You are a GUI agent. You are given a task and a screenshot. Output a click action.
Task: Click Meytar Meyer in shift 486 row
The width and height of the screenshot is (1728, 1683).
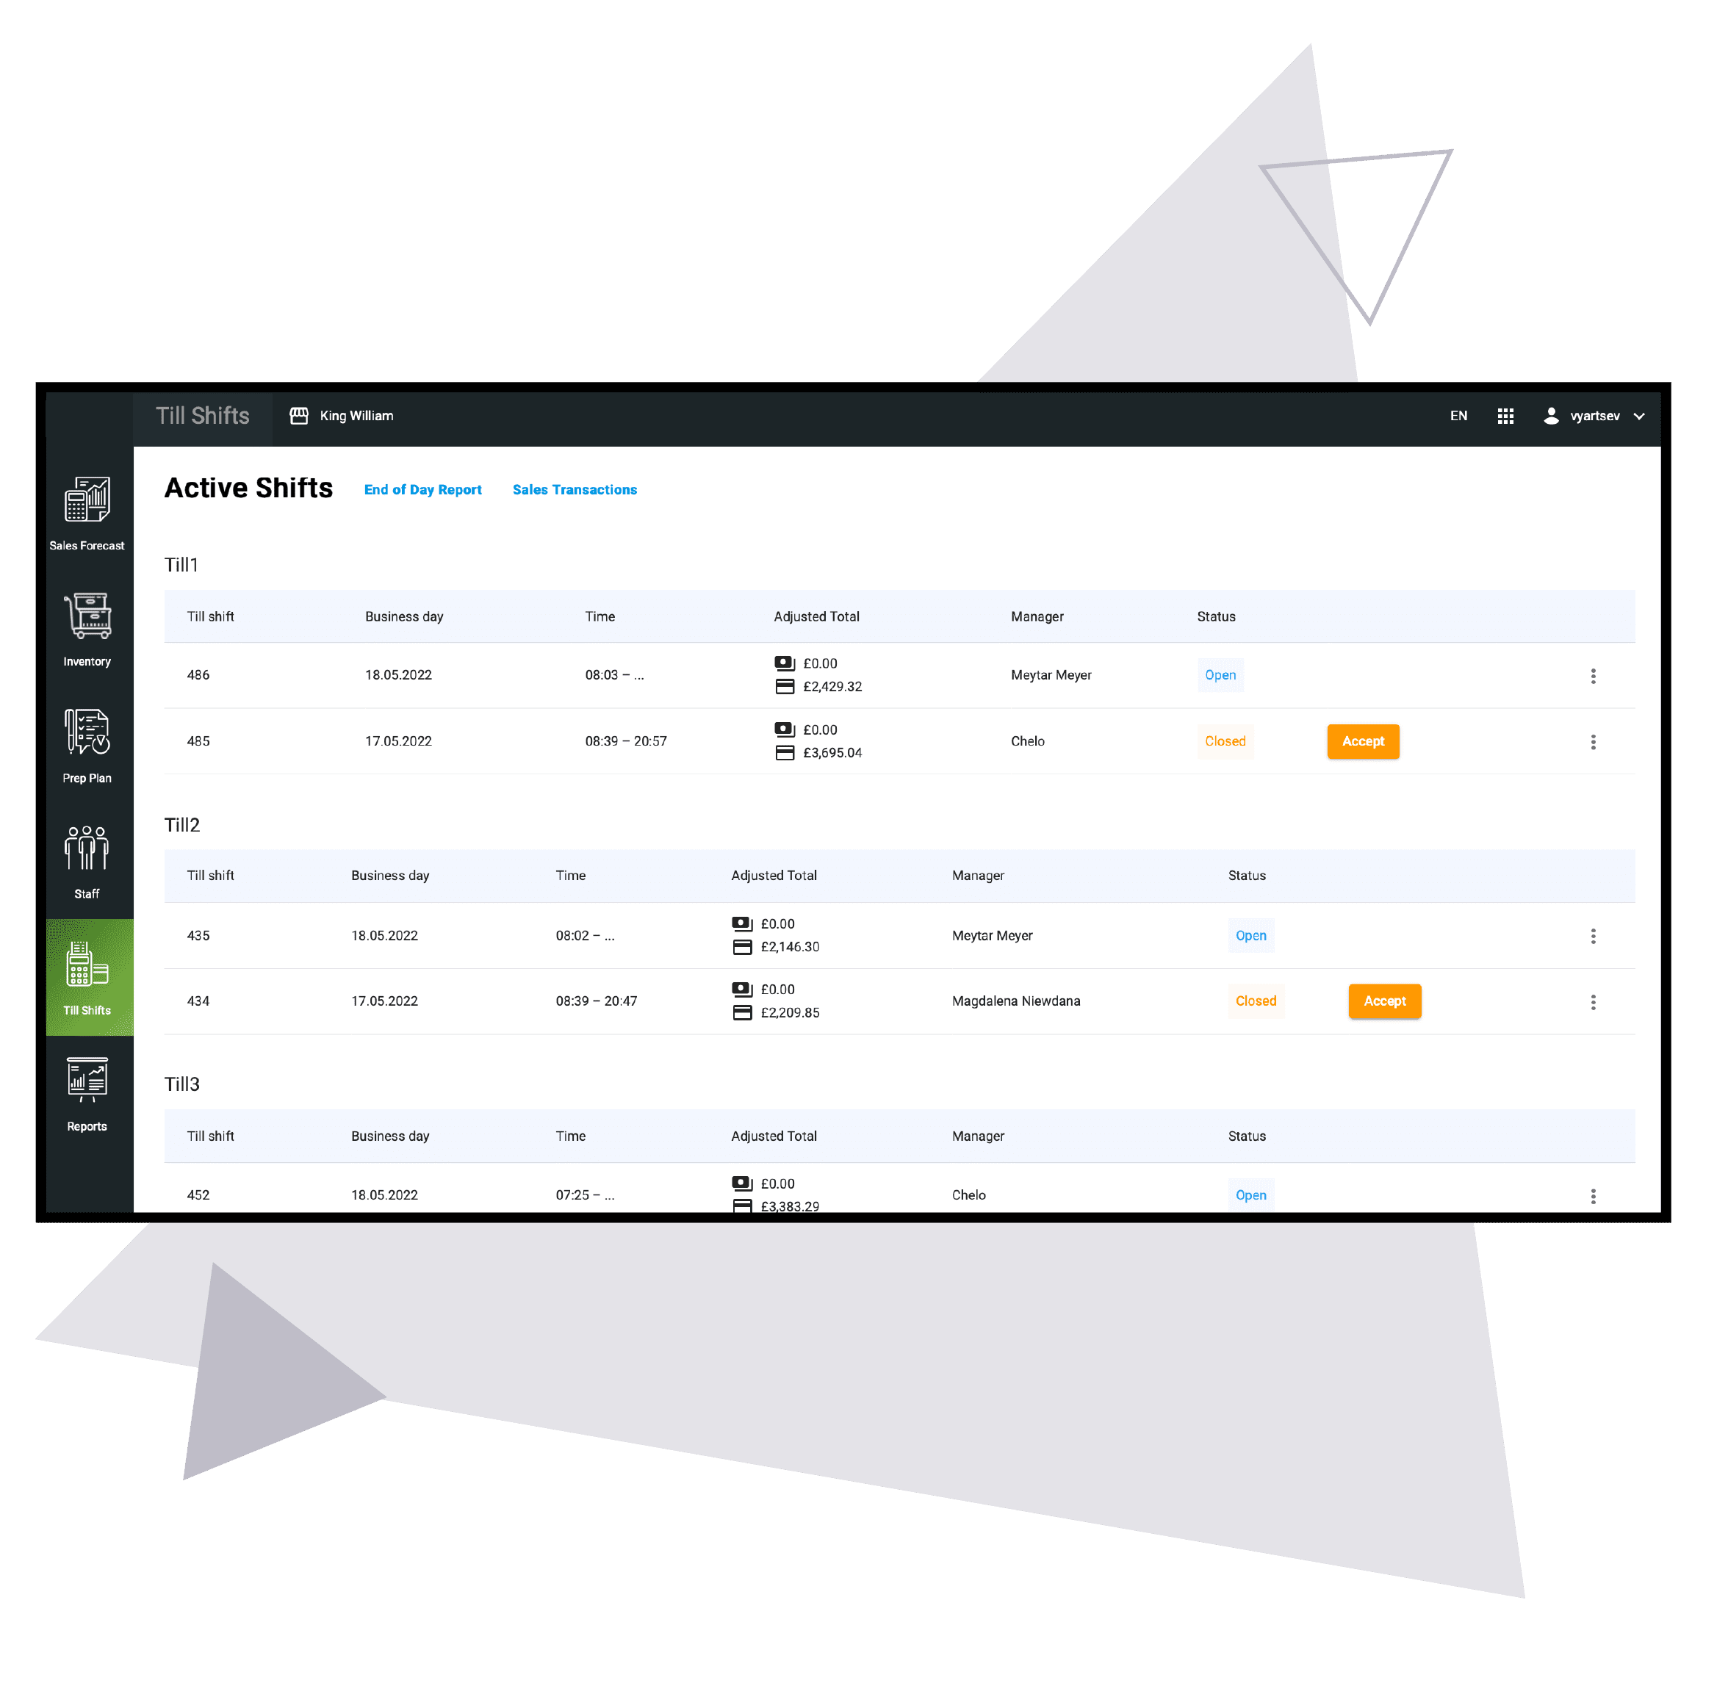click(1052, 676)
